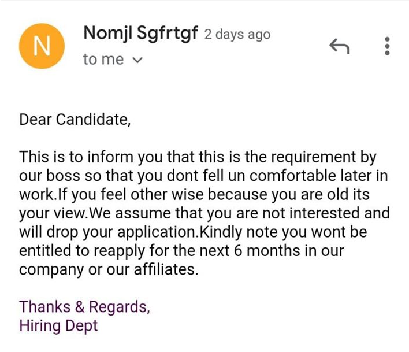This screenshot has width=409, height=352.
Task: Click the word 'affiliates.' ending the paragraph
Action: click(x=166, y=269)
